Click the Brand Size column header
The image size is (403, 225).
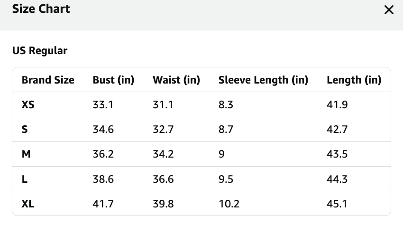click(x=48, y=80)
